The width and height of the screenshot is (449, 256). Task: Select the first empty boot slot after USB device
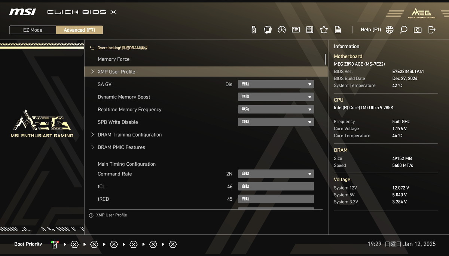click(x=74, y=245)
